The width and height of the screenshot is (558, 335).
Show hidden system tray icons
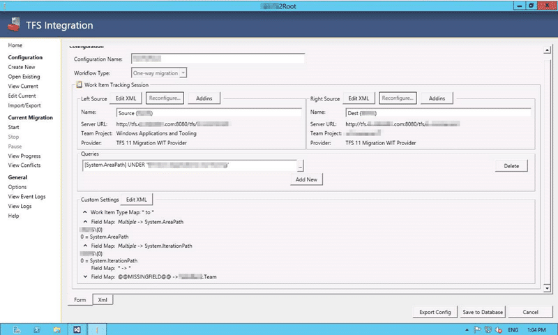click(467, 330)
